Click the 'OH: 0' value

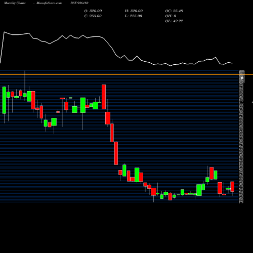pos(171,16)
